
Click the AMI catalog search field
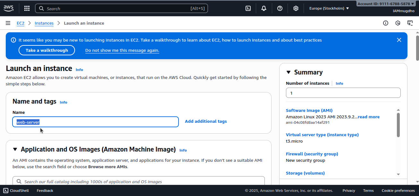click(141, 181)
